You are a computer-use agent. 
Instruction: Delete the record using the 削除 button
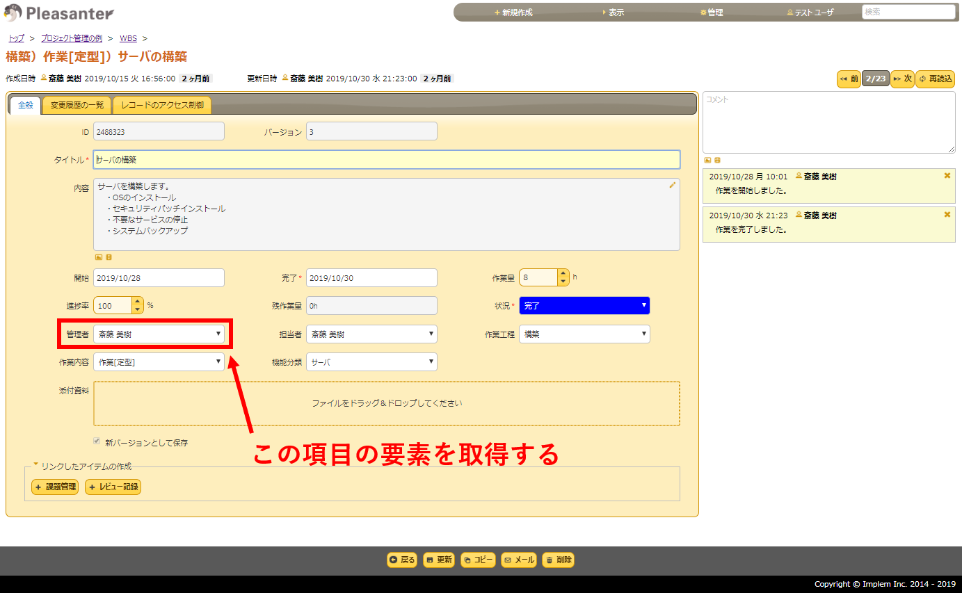(557, 560)
